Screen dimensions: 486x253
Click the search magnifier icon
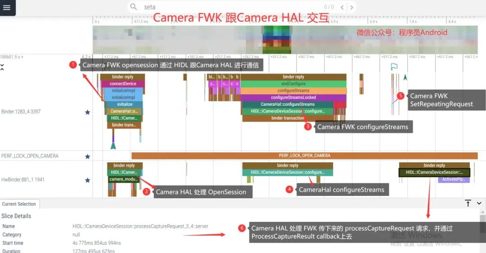[x=134, y=7]
